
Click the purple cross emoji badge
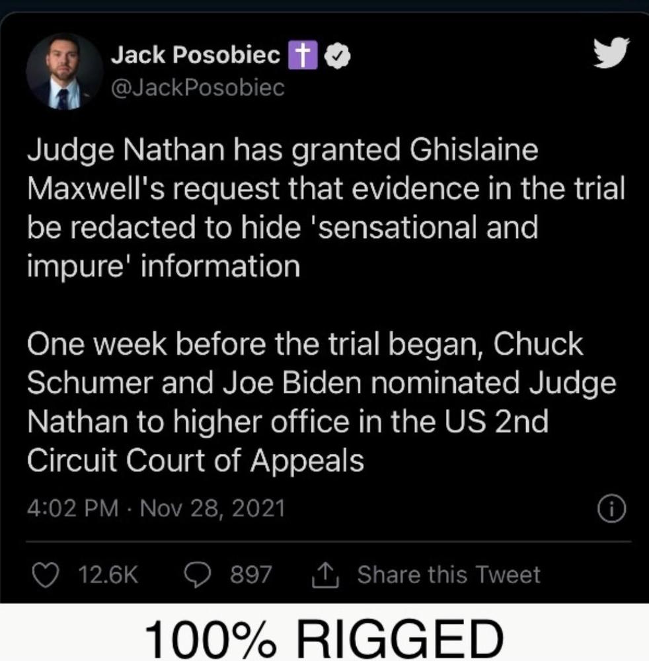303,57
